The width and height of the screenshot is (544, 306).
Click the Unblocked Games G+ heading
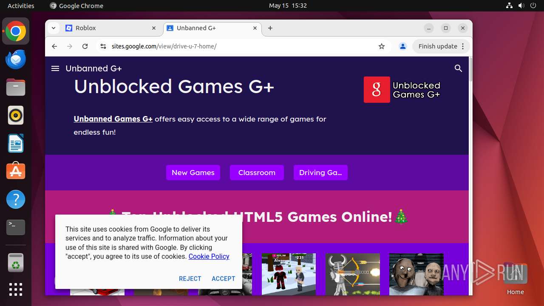[x=174, y=87]
